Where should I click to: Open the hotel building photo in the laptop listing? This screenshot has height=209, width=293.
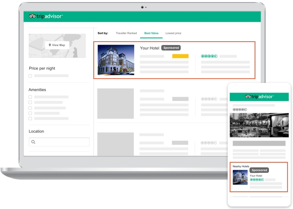[x=116, y=60]
